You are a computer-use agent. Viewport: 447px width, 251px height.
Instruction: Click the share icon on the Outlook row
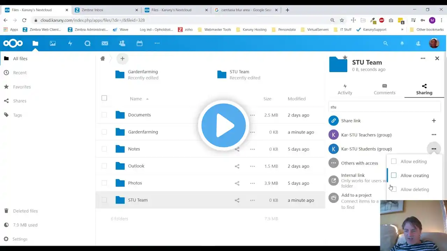237,166
